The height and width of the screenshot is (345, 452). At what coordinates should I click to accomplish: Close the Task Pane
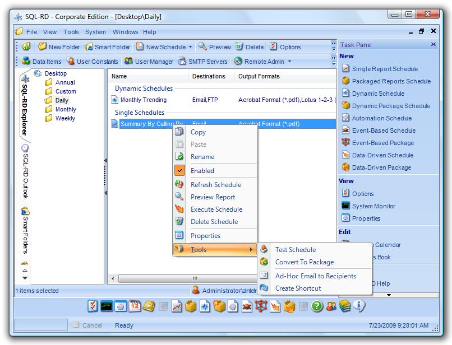point(433,44)
